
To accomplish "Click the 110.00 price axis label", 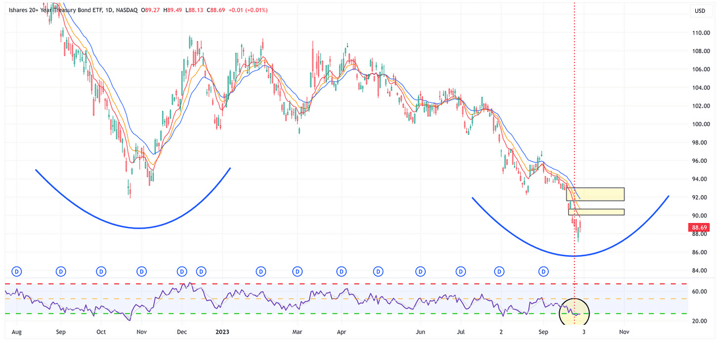I will [700, 33].
